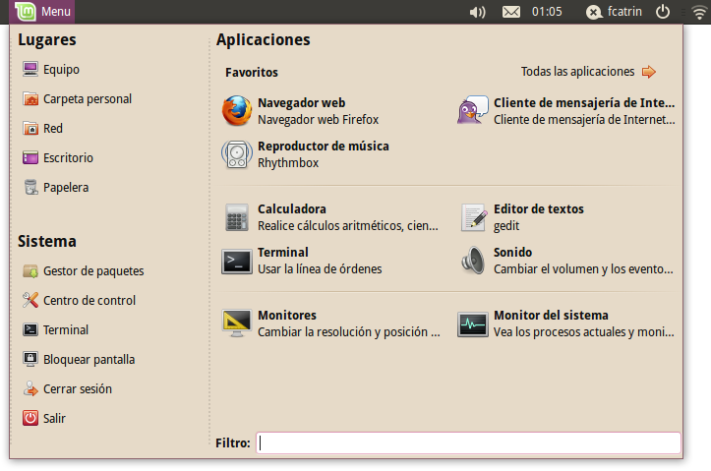The image size is (711, 471).
Task: Click the Monitores display icon
Action: tap(237, 324)
